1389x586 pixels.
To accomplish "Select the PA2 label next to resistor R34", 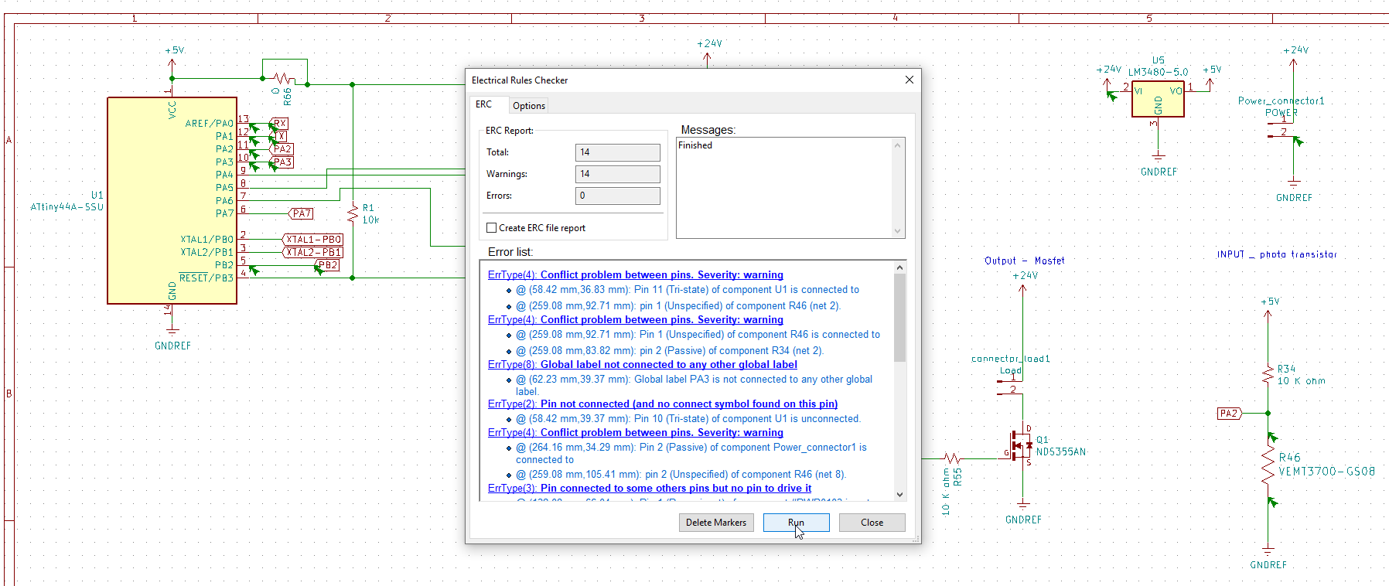I will (x=1230, y=414).
